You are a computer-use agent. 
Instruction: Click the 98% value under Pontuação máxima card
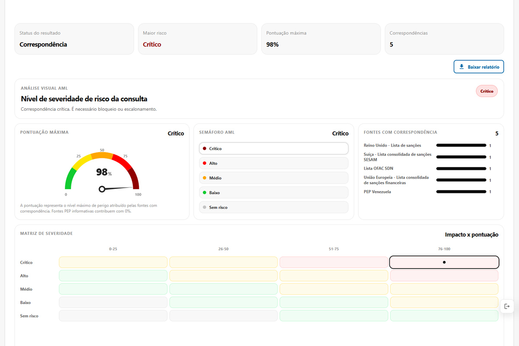[272, 45]
